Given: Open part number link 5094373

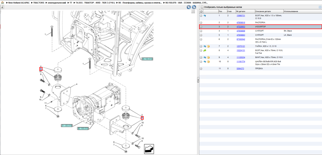Looking at the screenshot, I should (x=240, y=68).
